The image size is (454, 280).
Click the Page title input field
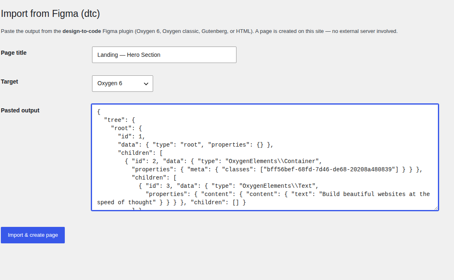(164, 55)
